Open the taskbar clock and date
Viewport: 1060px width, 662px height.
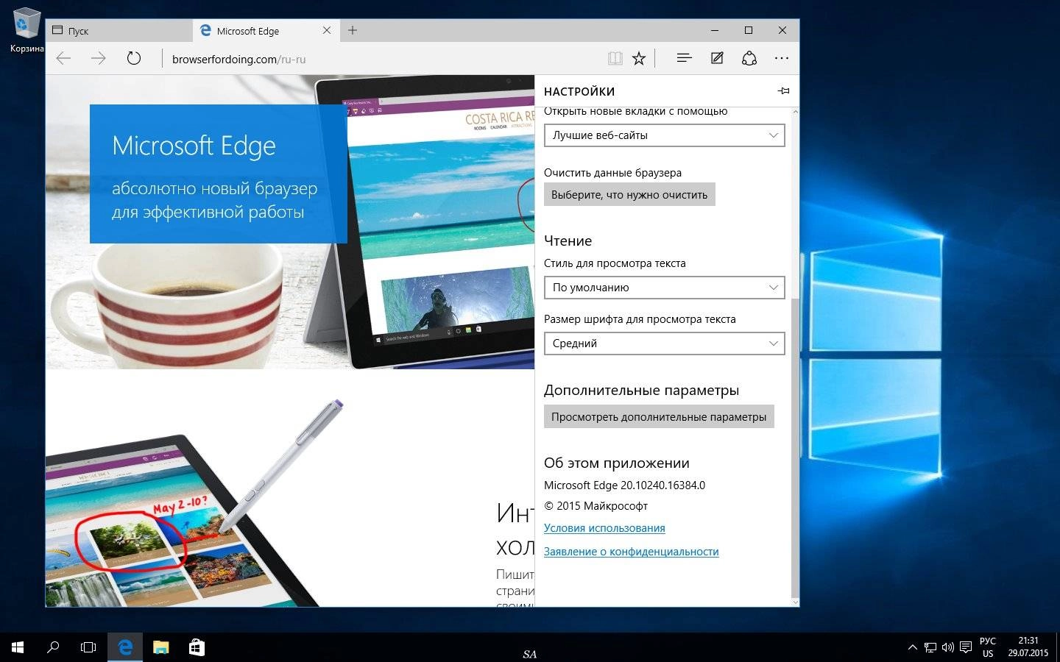click(x=1028, y=647)
